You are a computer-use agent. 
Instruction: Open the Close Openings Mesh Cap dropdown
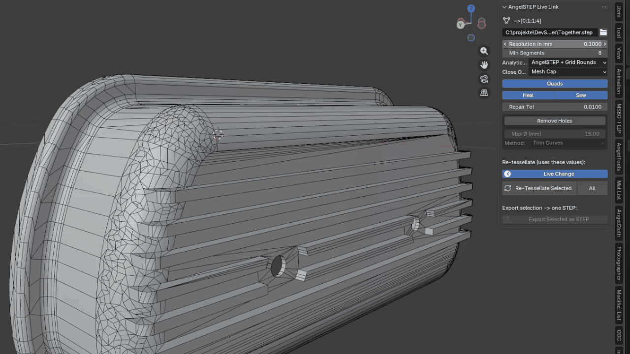point(568,72)
